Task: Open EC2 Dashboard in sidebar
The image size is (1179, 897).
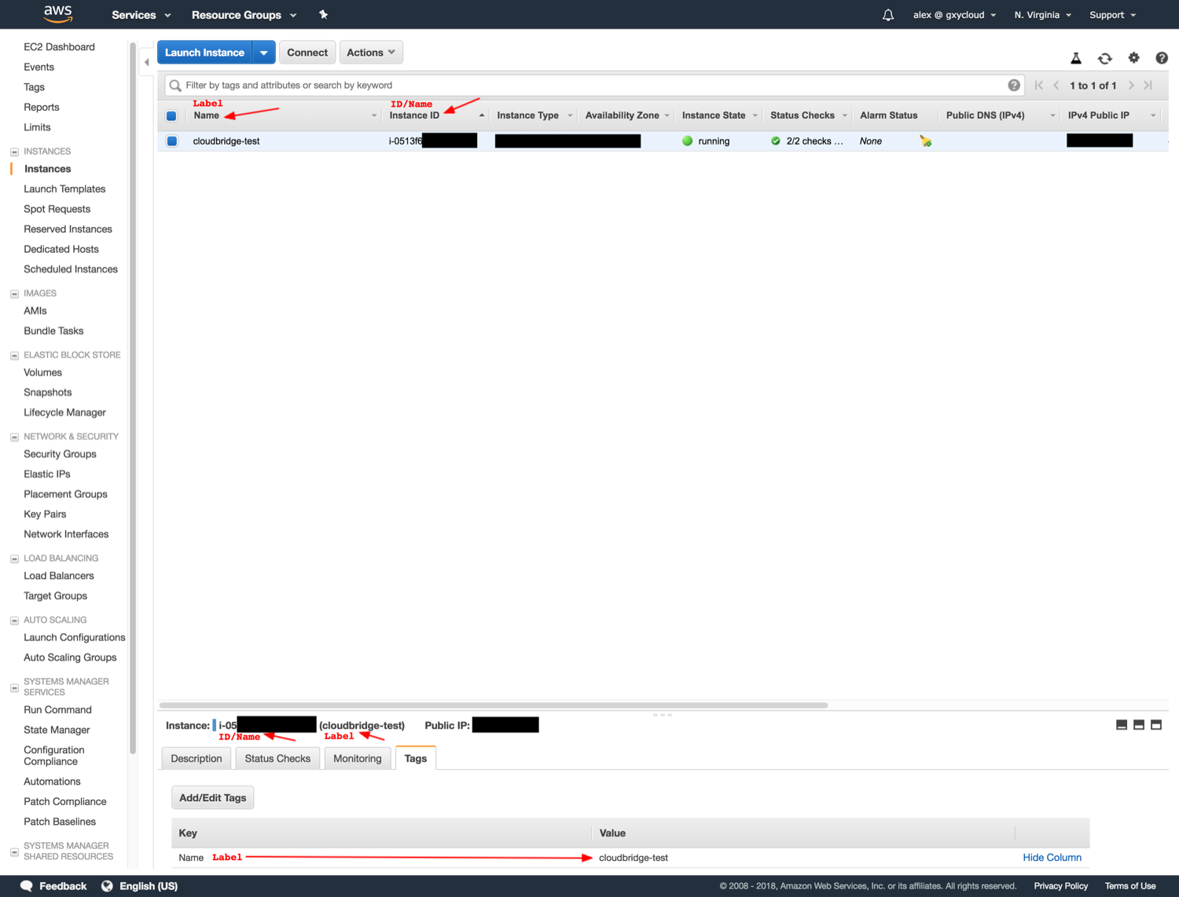Action: [x=59, y=47]
